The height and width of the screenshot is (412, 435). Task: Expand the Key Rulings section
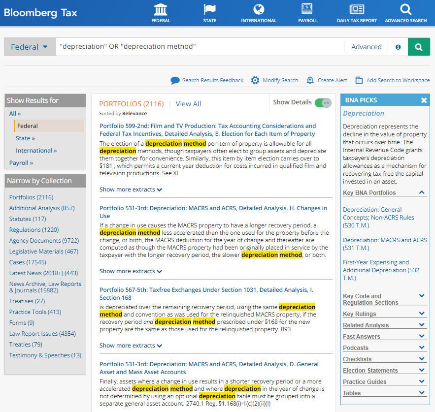coord(422,314)
